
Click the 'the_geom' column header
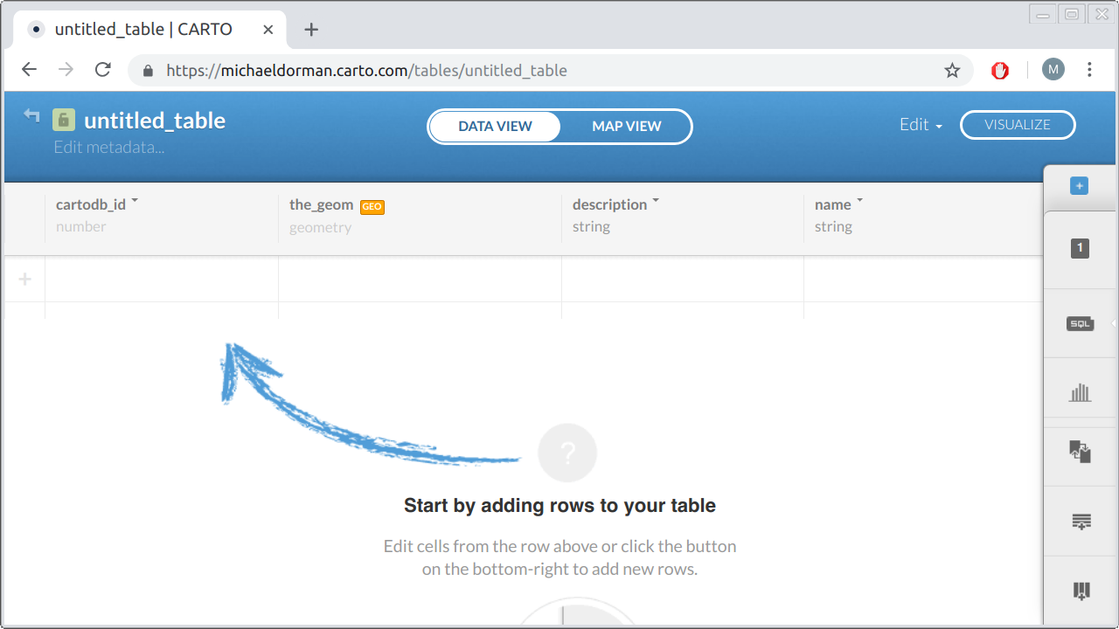point(322,204)
